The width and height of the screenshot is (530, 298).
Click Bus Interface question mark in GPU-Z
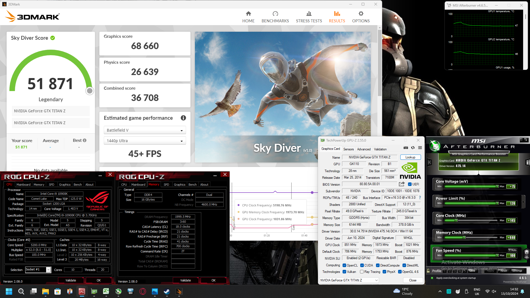pyautogui.click(x=420, y=198)
